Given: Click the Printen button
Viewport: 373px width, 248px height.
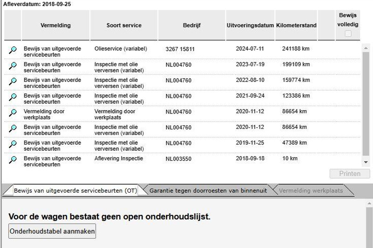Looking at the screenshot, I should point(350,174).
